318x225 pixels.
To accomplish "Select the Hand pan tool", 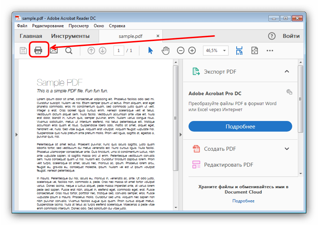I will [x=166, y=51].
